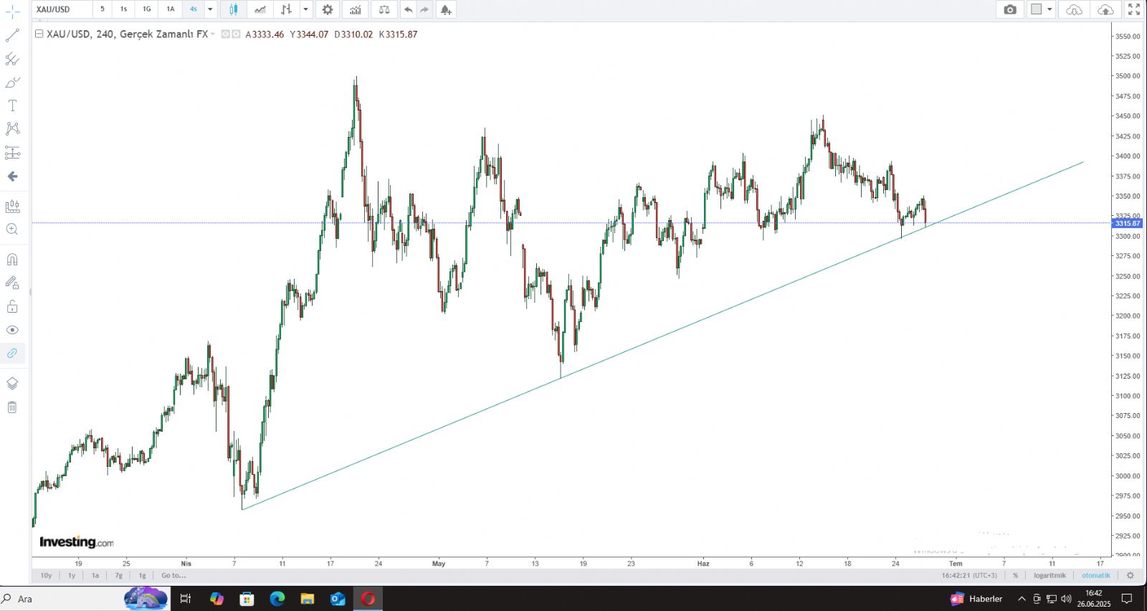This screenshot has height=611, width=1147.
Task: Save chart layout to cloud
Action: 1106,9
